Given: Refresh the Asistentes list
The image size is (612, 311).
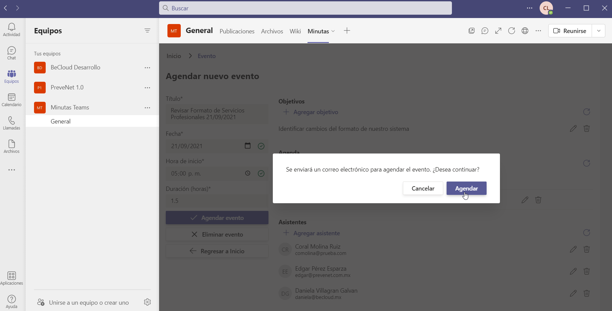Looking at the screenshot, I should [587, 233].
